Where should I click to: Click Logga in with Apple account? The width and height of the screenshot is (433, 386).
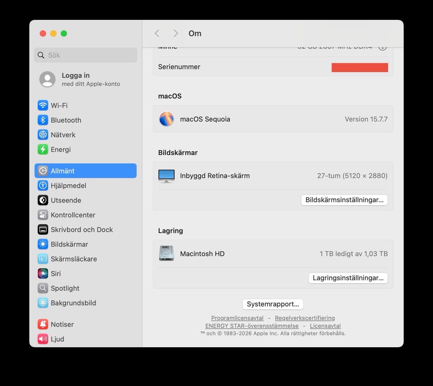pyautogui.click(x=86, y=79)
